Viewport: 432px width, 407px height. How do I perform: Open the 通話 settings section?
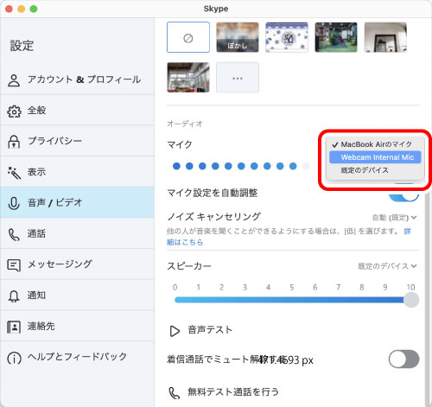pos(77,233)
